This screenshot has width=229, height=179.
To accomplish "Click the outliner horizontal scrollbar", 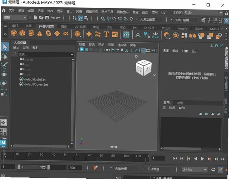I will [40, 146].
